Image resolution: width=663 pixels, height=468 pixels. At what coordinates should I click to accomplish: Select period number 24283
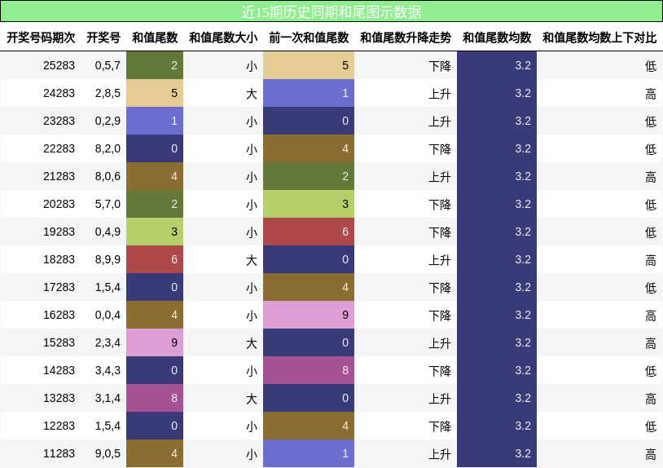[x=59, y=93]
